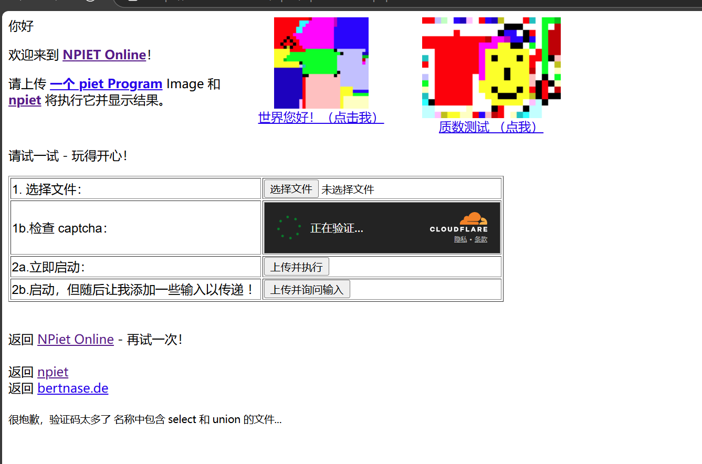The width and height of the screenshot is (702, 464).
Task: Open the npiet link in footer
Action: click(x=53, y=372)
